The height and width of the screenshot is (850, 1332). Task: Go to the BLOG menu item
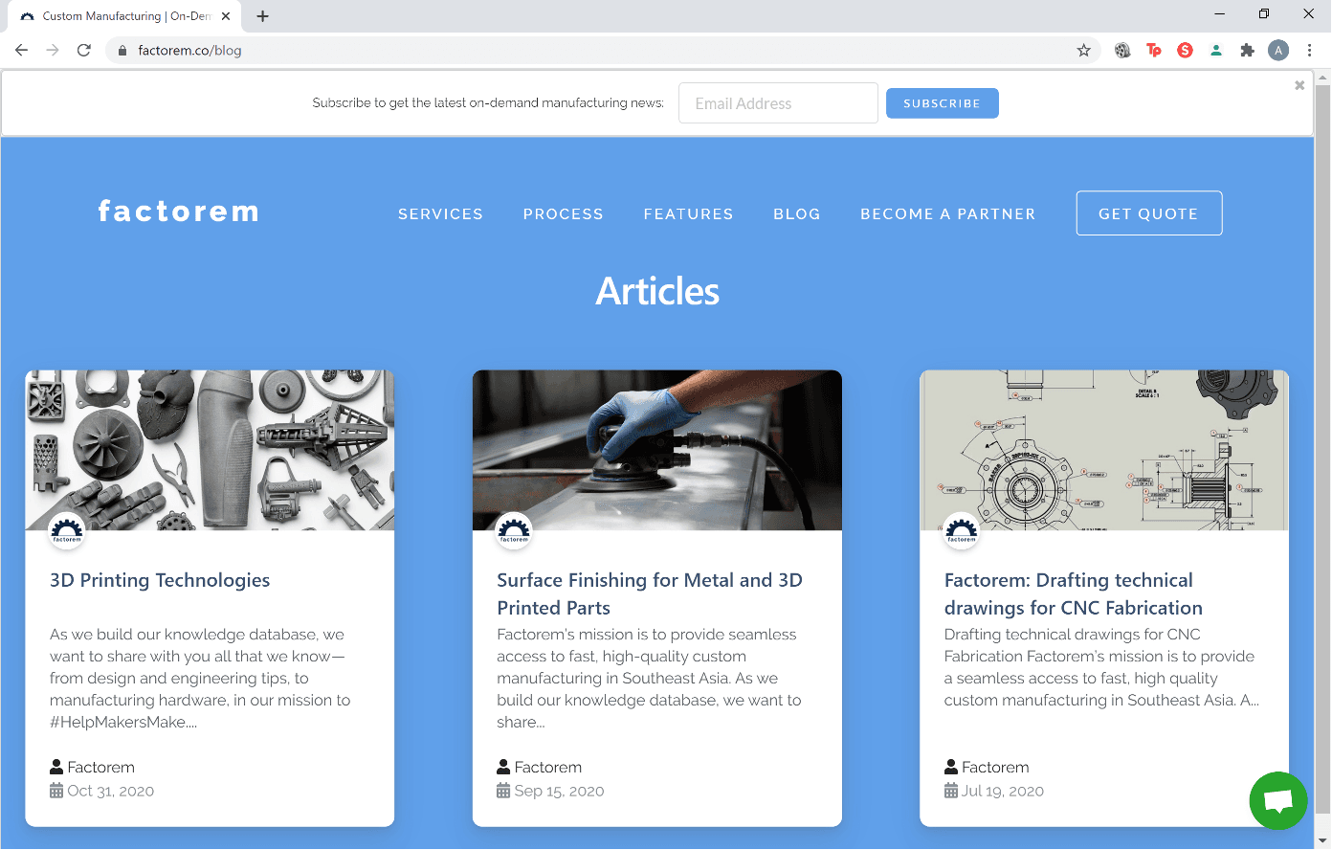pyautogui.click(x=796, y=213)
